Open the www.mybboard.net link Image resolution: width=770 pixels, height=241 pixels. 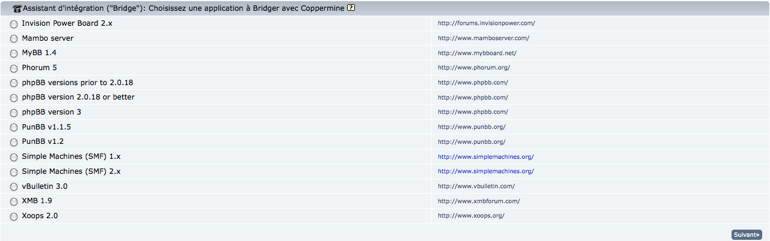click(x=477, y=53)
